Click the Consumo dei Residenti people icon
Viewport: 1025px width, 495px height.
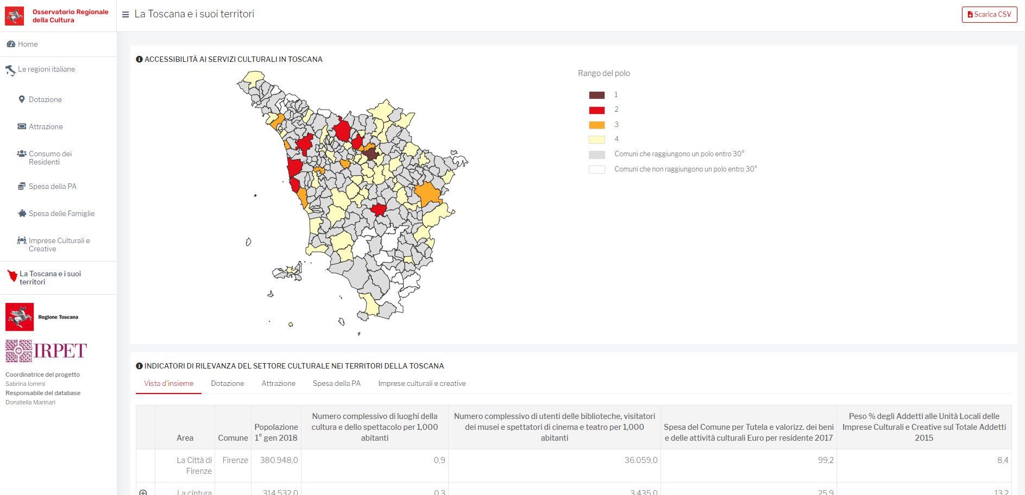pos(22,154)
